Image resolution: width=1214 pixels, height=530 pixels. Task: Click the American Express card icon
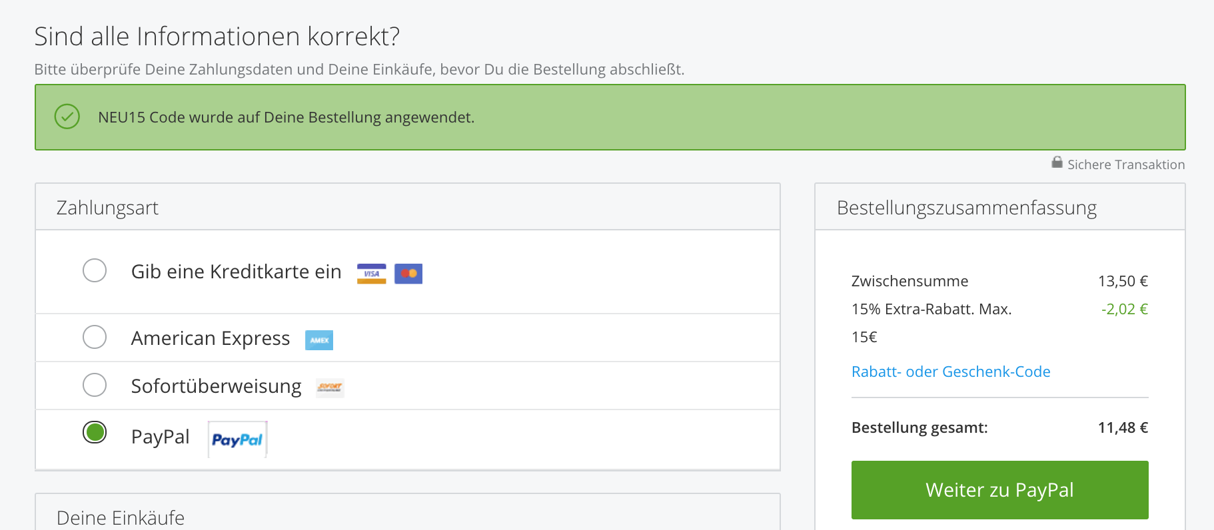pos(319,340)
